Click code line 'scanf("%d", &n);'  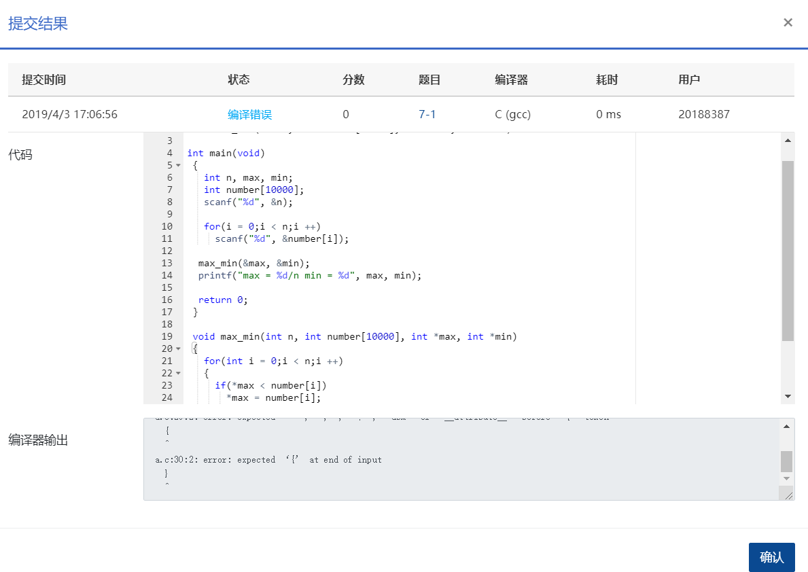point(248,202)
